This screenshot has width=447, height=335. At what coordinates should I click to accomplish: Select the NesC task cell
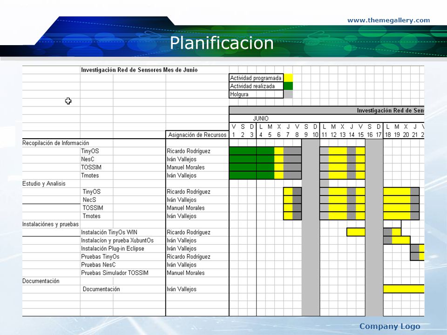pyautogui.click(x=88, y=159)
